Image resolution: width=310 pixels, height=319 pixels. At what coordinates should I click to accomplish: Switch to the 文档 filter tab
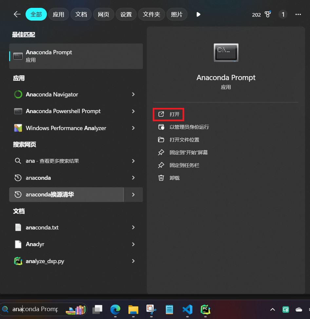(x=81, y=14)
